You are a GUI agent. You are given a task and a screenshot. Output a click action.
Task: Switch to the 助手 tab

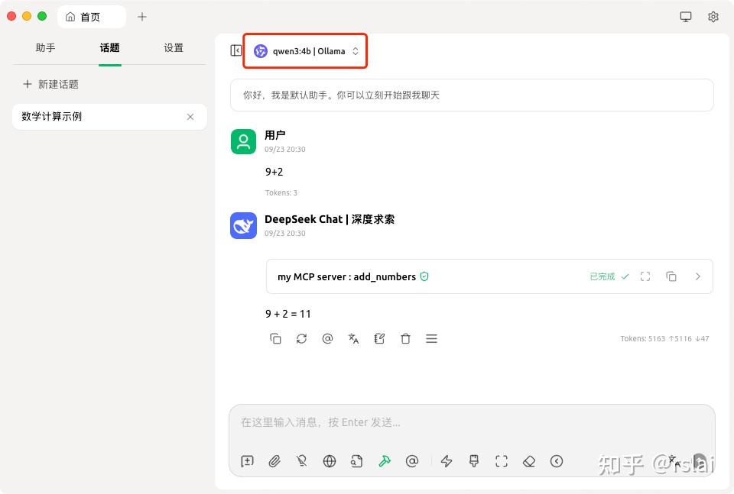(x=45, y=47)
